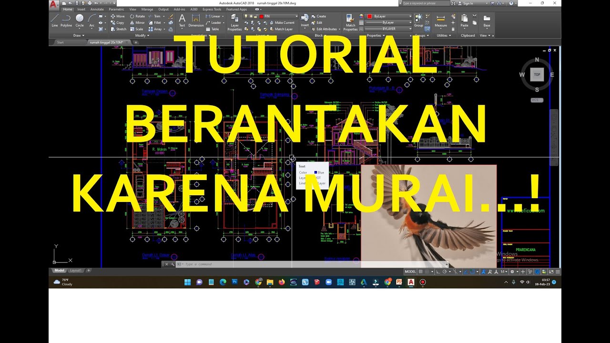
Task: Toggle the MODEL space status button
Action: pos(410,272)
